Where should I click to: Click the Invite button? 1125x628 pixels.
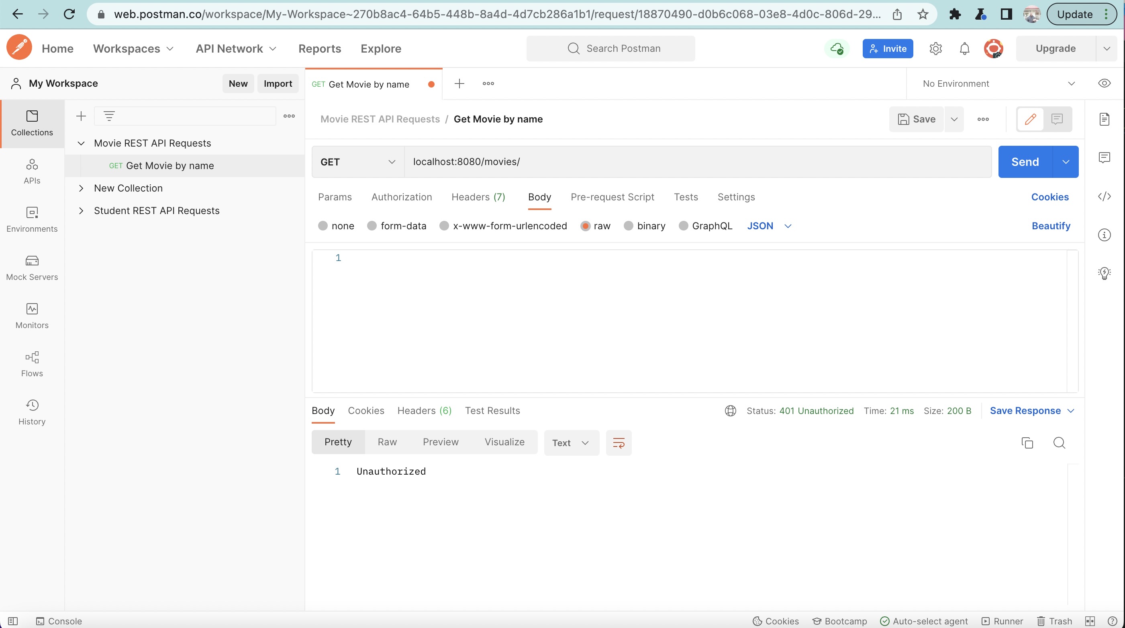[887, 49]
